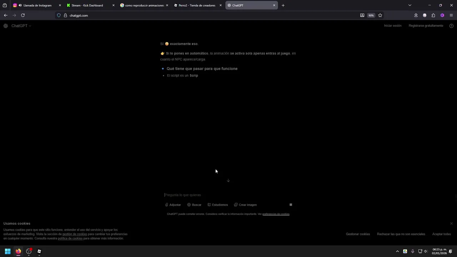Open the round avatar extension icon
This screenshot has height=257, width=457.
(x=425, y=15)
